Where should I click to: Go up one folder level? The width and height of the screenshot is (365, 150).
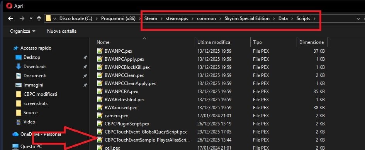point(39,18)
